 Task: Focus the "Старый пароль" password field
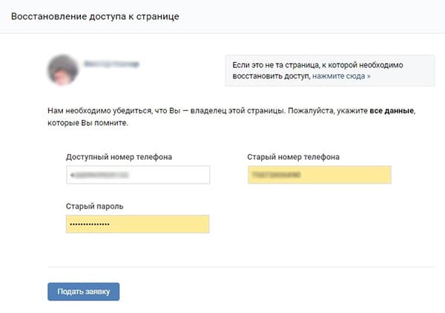pos(138,224)
